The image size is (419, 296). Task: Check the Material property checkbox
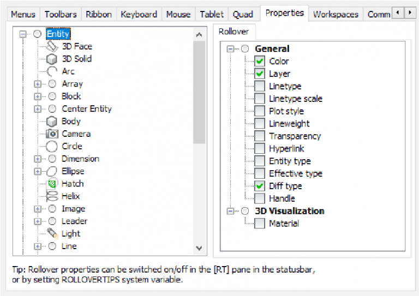[260, 223]
